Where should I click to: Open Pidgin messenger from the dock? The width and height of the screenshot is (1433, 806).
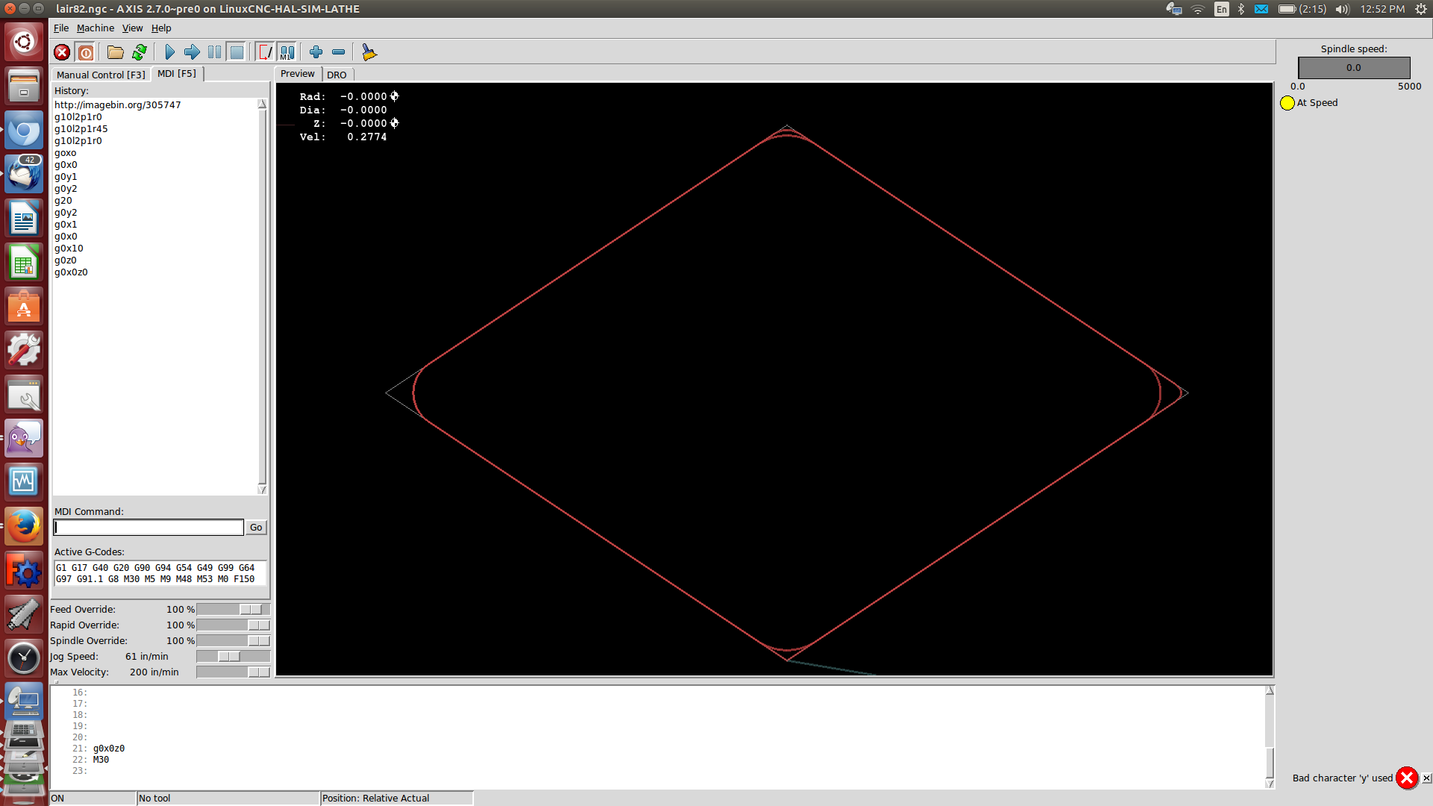tap(24, 438)
